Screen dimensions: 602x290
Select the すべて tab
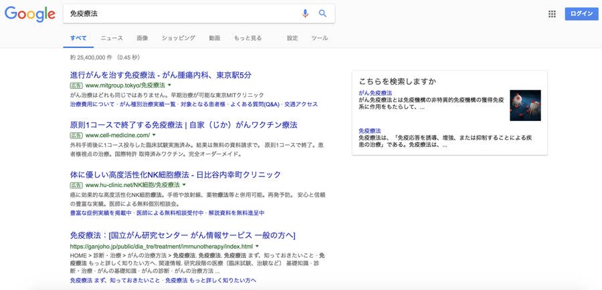point(78,38)
